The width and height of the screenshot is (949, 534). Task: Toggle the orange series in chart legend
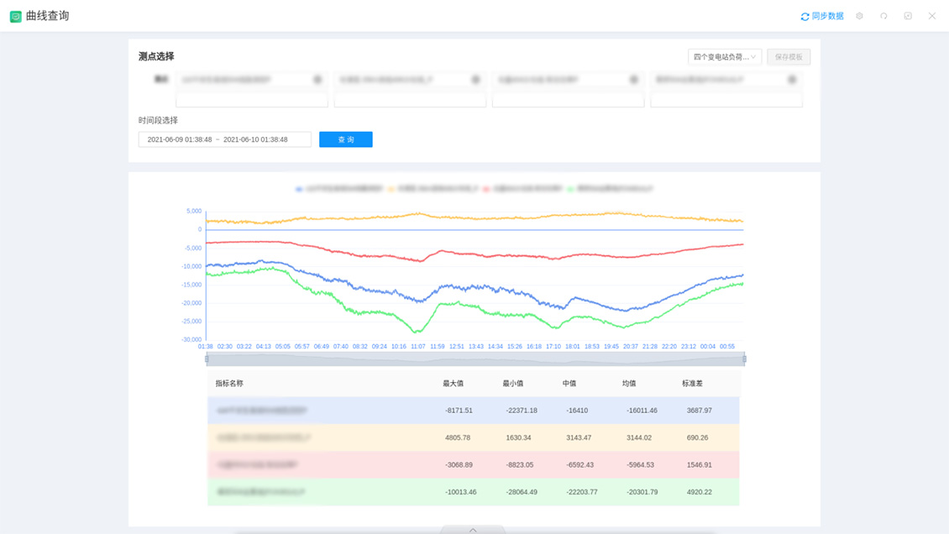[x=433, y=189]
